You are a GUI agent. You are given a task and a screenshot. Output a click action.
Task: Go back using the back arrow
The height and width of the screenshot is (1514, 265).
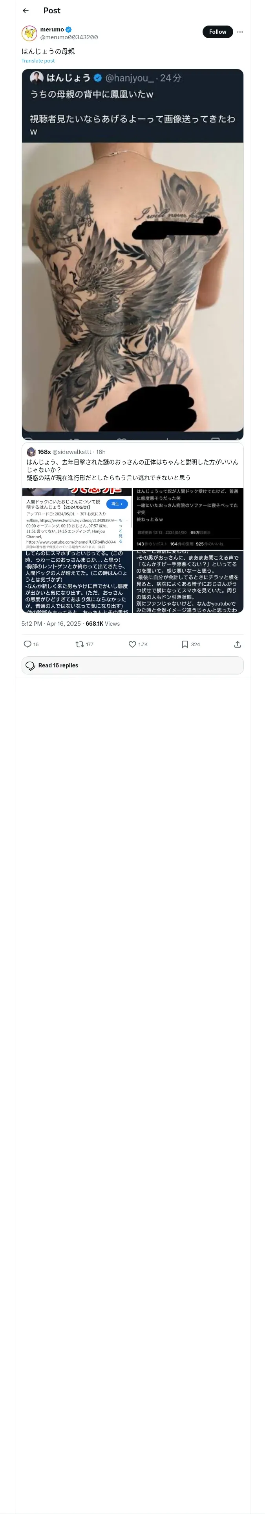tap(25, 11)
